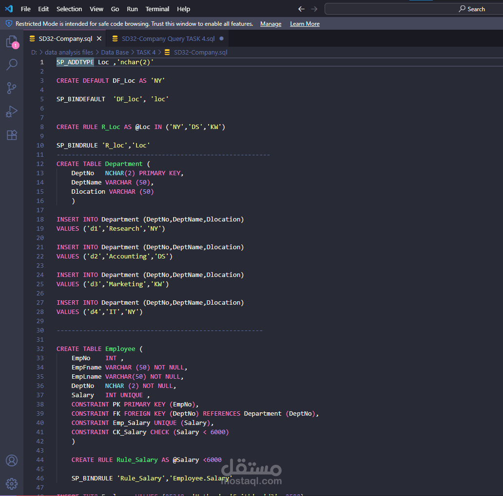Open the Help menu

(183, 9)
